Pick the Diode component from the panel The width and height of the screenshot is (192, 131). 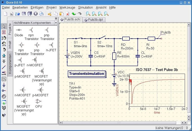[x=19, y=32]
